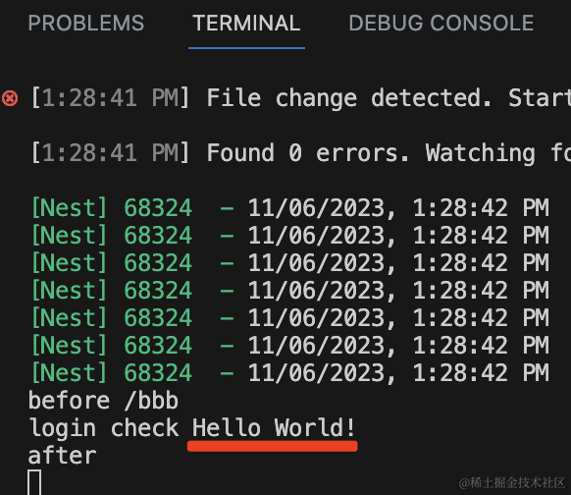Click the 'login check' output text
The height and width of the screenshot is (495, 571).
103,428
